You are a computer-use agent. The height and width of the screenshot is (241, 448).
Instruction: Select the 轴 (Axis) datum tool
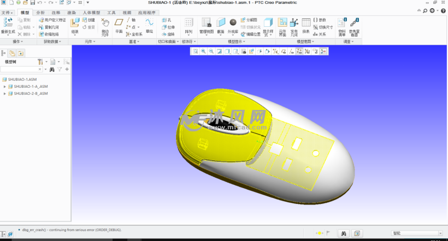point(131,20)
